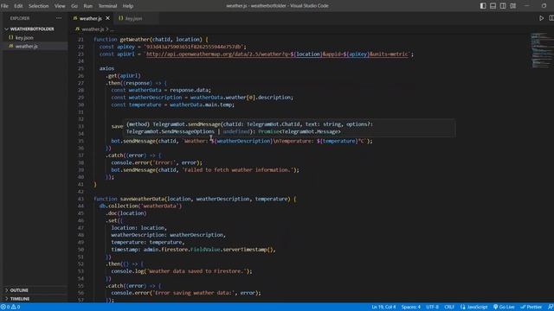Toggle the secondary sidebar layout icon
Screen dimensions: 554x311
click(x=503, y=6)
